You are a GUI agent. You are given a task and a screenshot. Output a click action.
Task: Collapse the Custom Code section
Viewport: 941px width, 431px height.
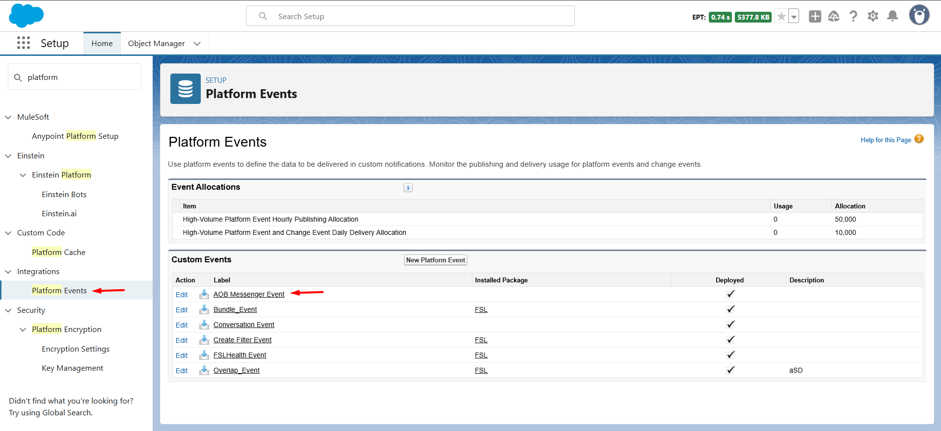8,233
